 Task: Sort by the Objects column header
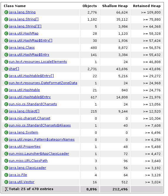click(90, 6)
